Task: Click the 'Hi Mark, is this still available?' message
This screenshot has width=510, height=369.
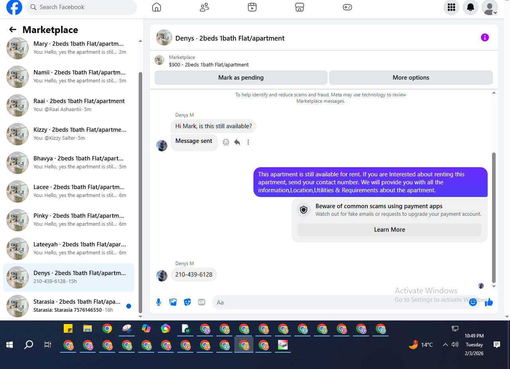Action: [x=214, y=126]
